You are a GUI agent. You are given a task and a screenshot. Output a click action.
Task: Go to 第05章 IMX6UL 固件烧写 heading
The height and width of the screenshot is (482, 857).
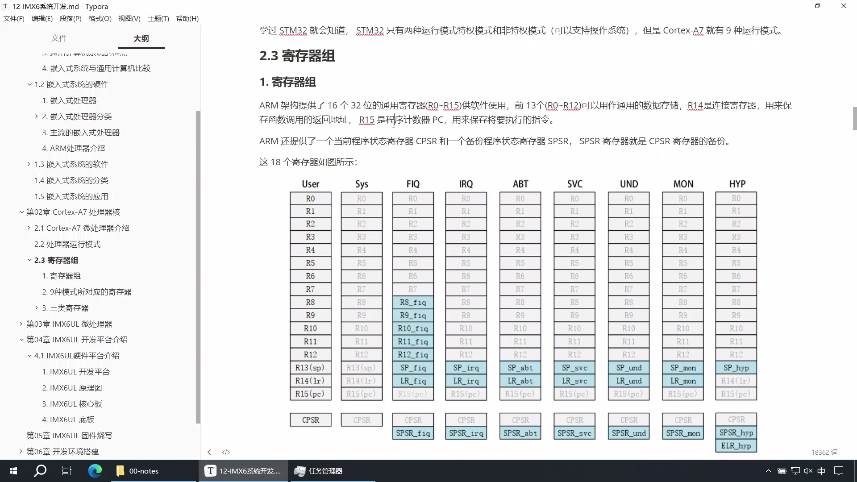69,436
